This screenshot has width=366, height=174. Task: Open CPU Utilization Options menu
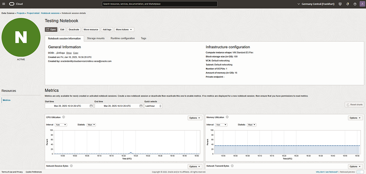coord(195,118)
